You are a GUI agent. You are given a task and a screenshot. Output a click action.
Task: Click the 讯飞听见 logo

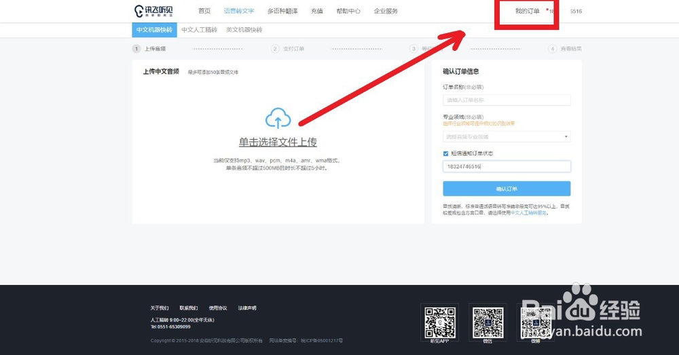[153, 11]
